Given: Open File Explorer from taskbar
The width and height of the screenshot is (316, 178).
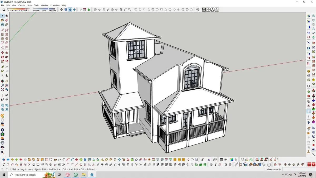Looking at the screenshot, I should point(83,175).
